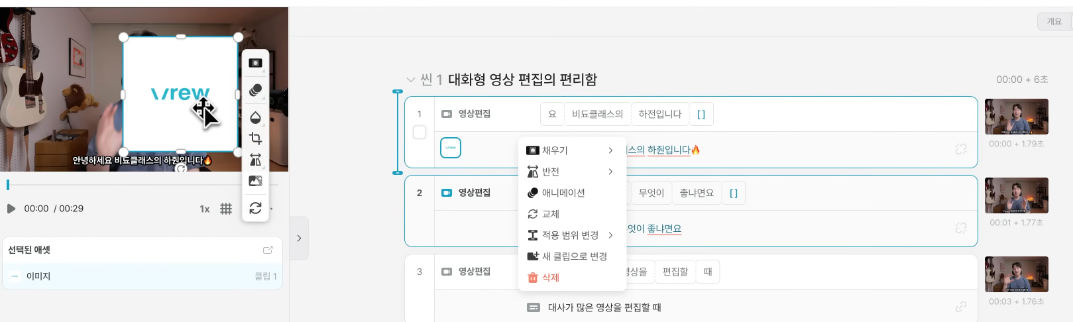Click the video camera icon in clip 1
The image size is (1073, 322).
[x=447, y=114]
